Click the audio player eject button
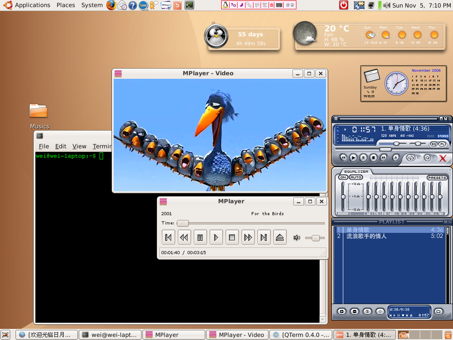The image size is (453, 340). (396, 158)
